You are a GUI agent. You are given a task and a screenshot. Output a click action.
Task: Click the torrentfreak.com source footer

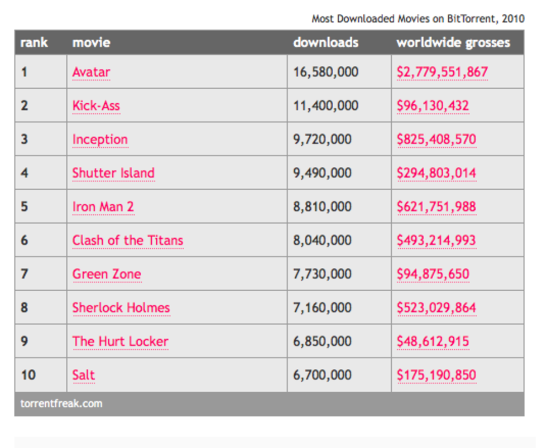pos(61,403)
